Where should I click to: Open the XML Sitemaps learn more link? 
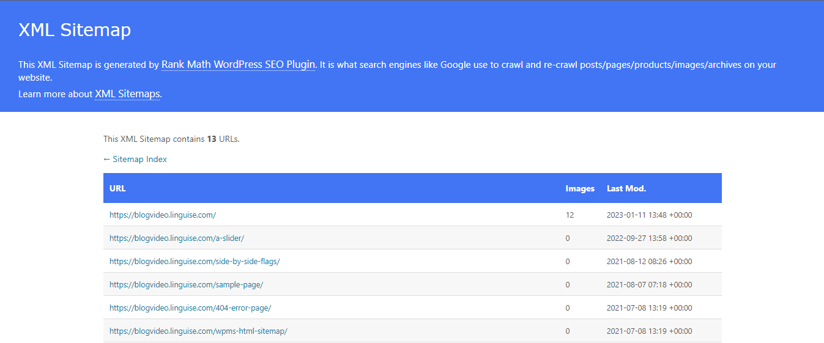[x=127, y=94]
